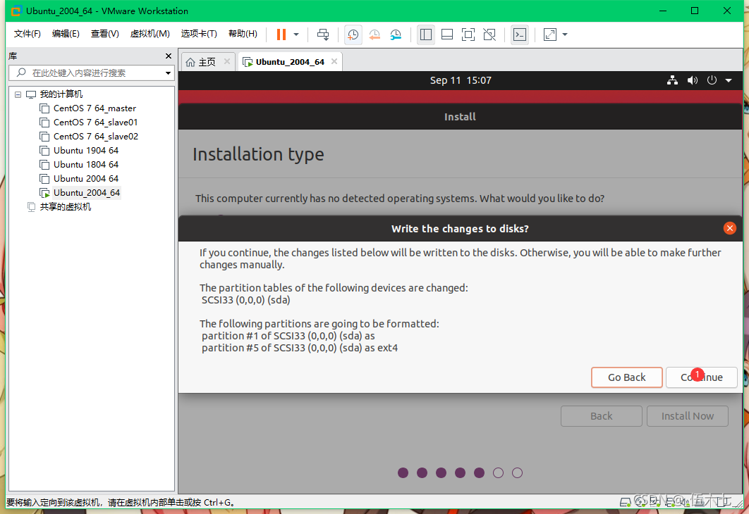Open the stretch display dropdown arrow
749x514 pixels.
click(x=565, y=35)
